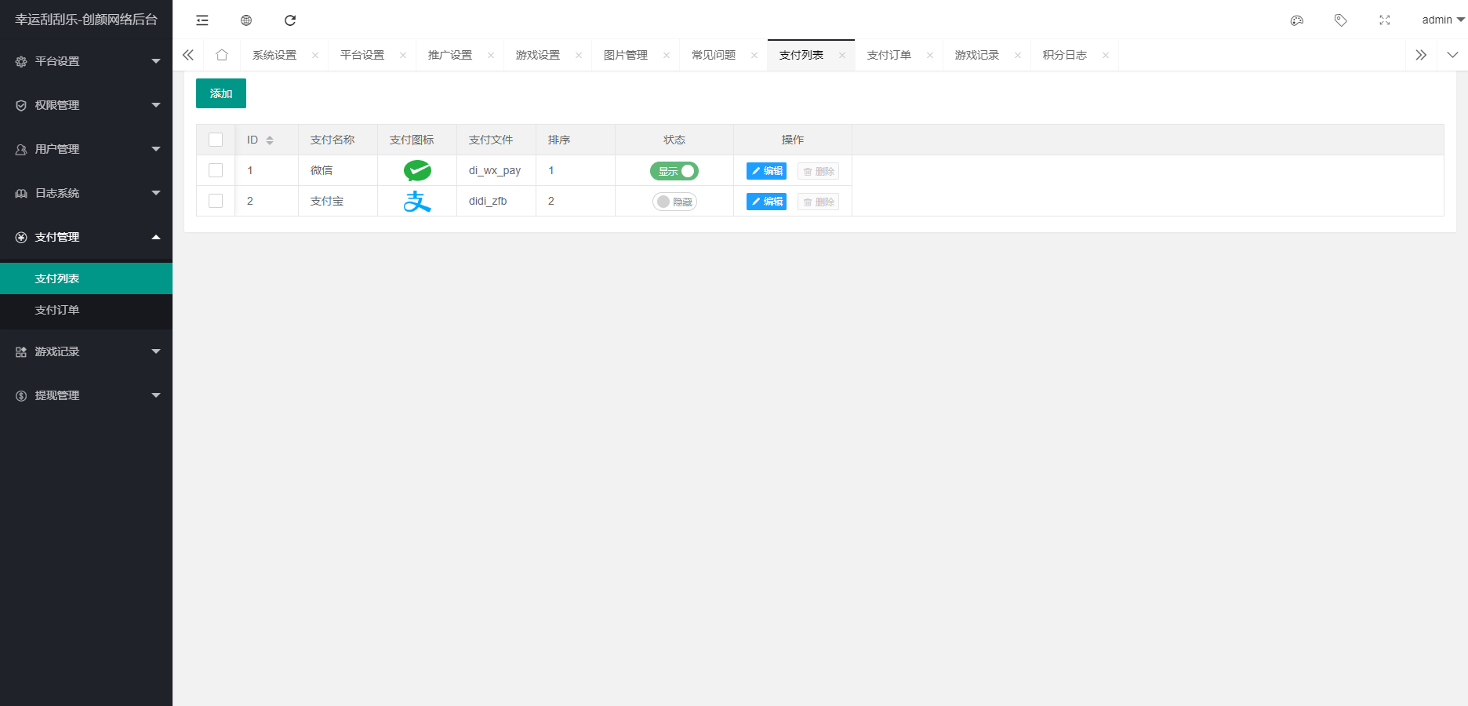Delete the 支付宝 payment row
The width and height of the screenshot is (1468, 706).
818,202
